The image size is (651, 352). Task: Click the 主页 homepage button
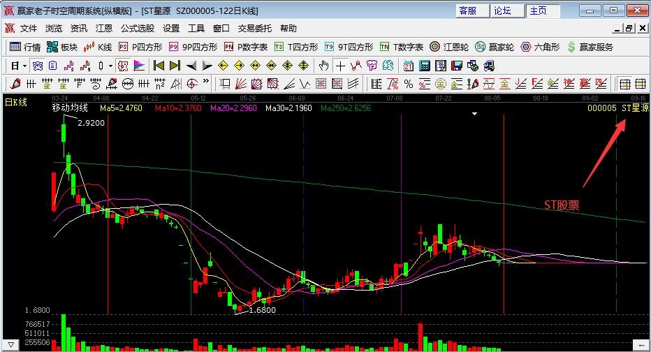[542, 10]
